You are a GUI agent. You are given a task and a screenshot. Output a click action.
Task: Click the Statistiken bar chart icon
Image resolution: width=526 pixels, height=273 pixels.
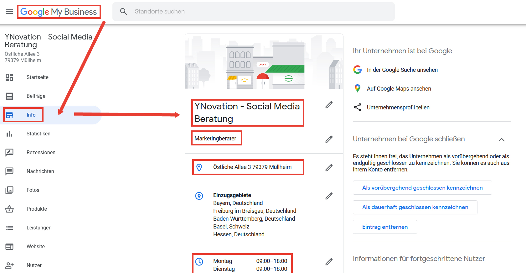[x=9, y=134]
